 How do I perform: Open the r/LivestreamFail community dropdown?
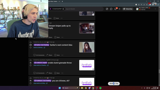pyautogui.click(x=57, y=9)
